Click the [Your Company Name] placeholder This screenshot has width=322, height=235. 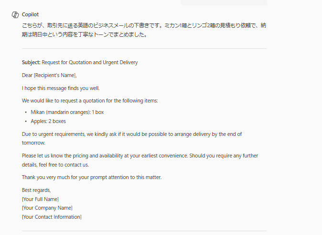pos(47,208)
